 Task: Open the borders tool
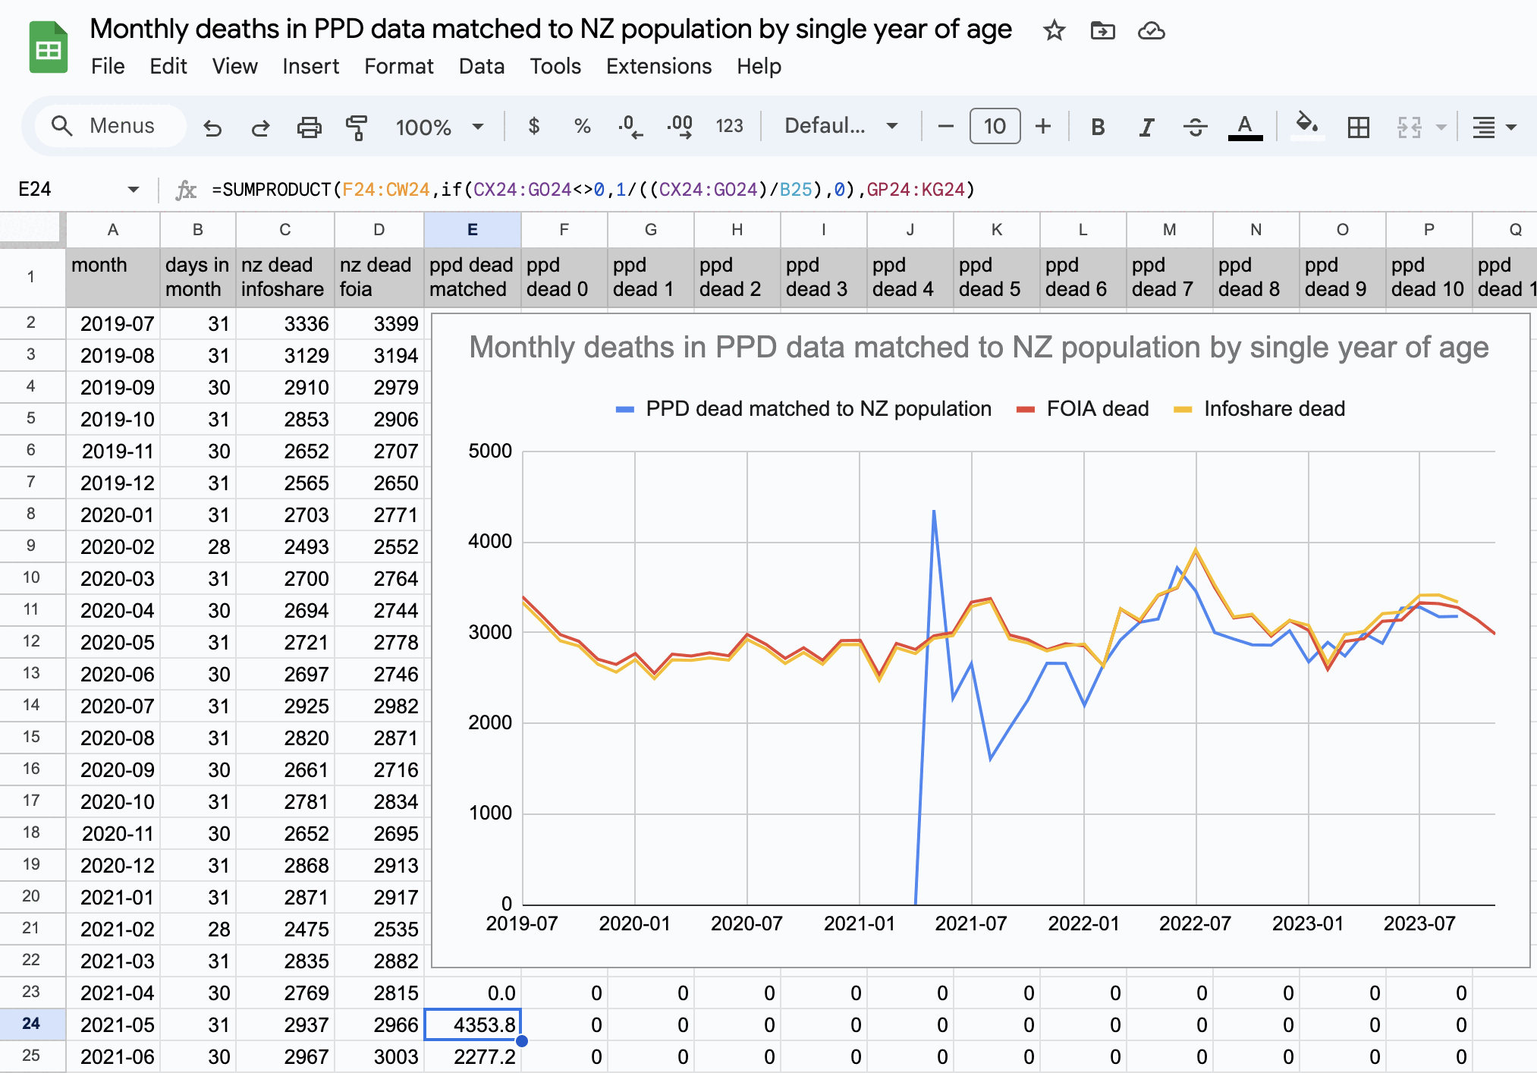pyautogui.click(x=1358, y=127)
